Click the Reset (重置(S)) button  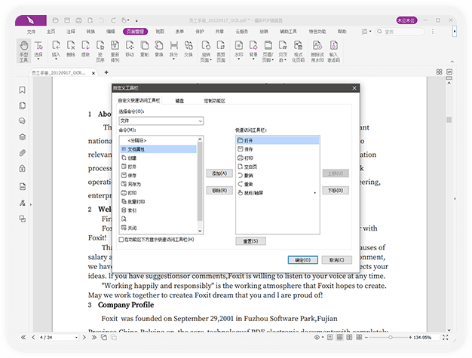[251, 241]
